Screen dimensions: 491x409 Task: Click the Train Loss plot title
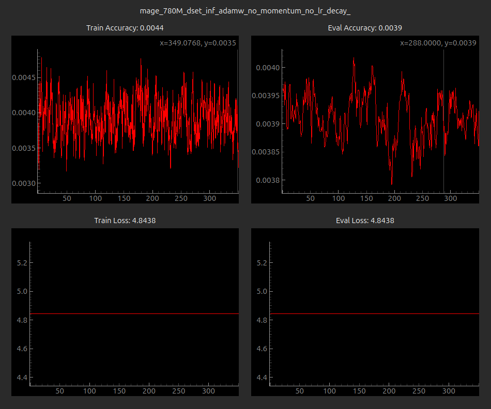point(125,221)
